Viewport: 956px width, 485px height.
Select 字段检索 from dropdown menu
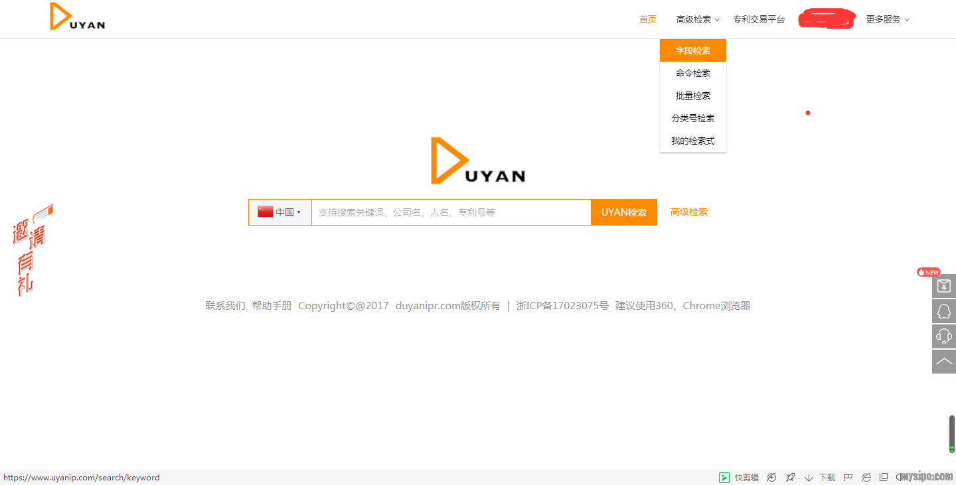692,50
